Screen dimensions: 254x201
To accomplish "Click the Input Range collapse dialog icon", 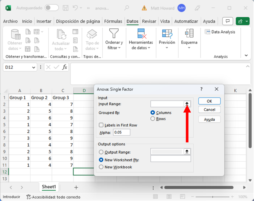I will click(187, 104).
